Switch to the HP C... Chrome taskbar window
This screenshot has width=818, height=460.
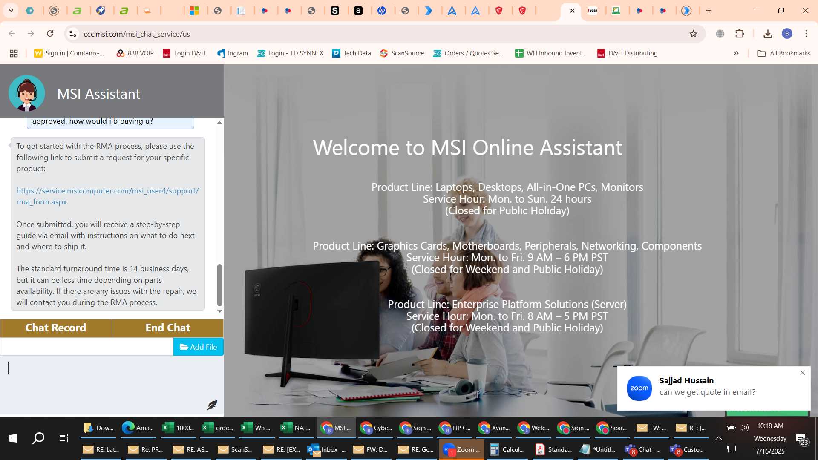pos(455,428)
